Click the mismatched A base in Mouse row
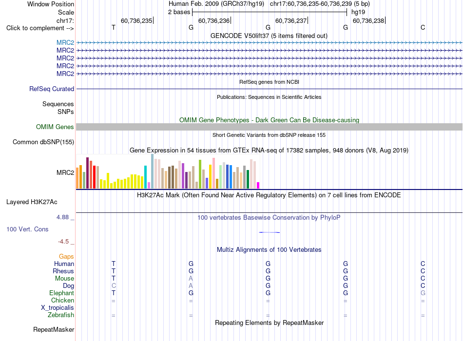 tap(191, 279)
